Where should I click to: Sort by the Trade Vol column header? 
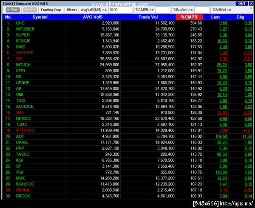tap(148, 17)
